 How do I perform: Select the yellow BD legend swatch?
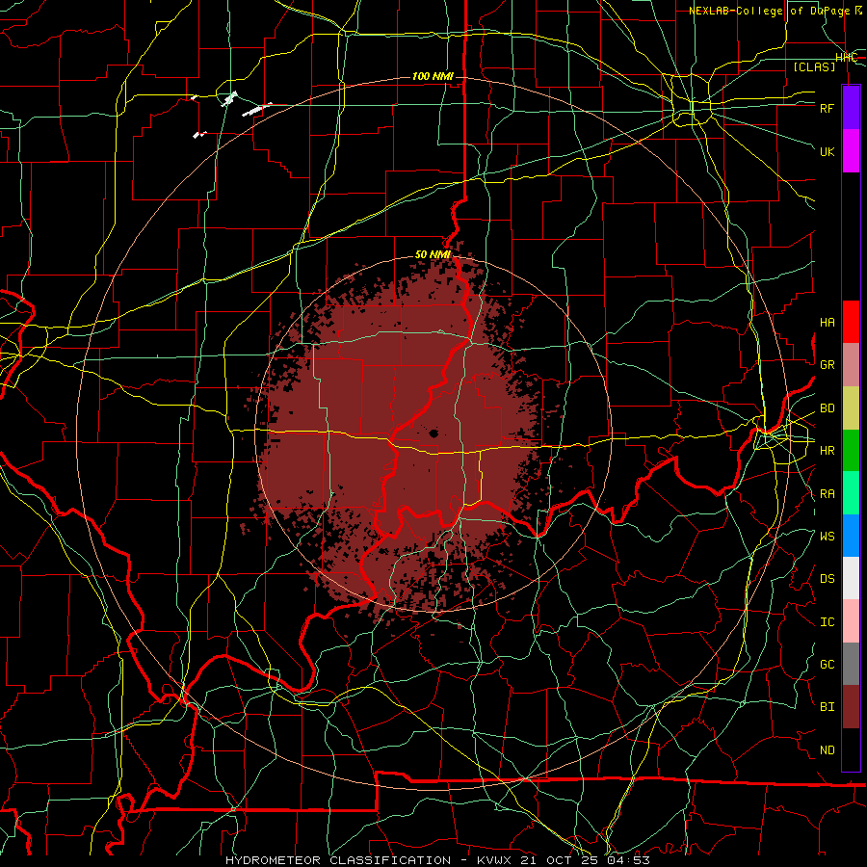pos(851,407)
